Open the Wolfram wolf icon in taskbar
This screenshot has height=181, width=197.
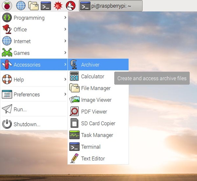click(70, 6)
